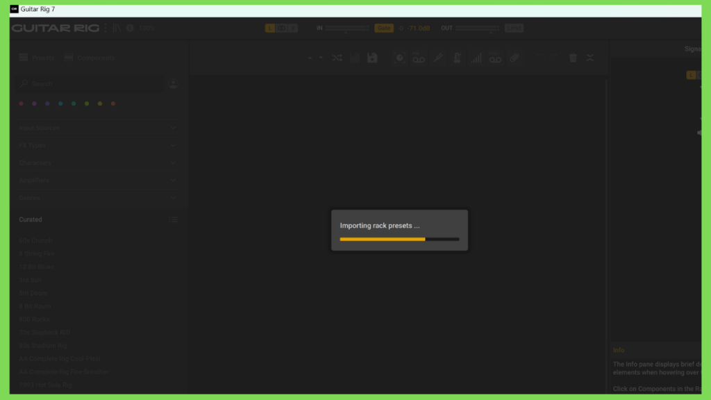Open the user profile icon beside Search
The image size is (711, 400).
pyautogui.click(x=173, y=84)
